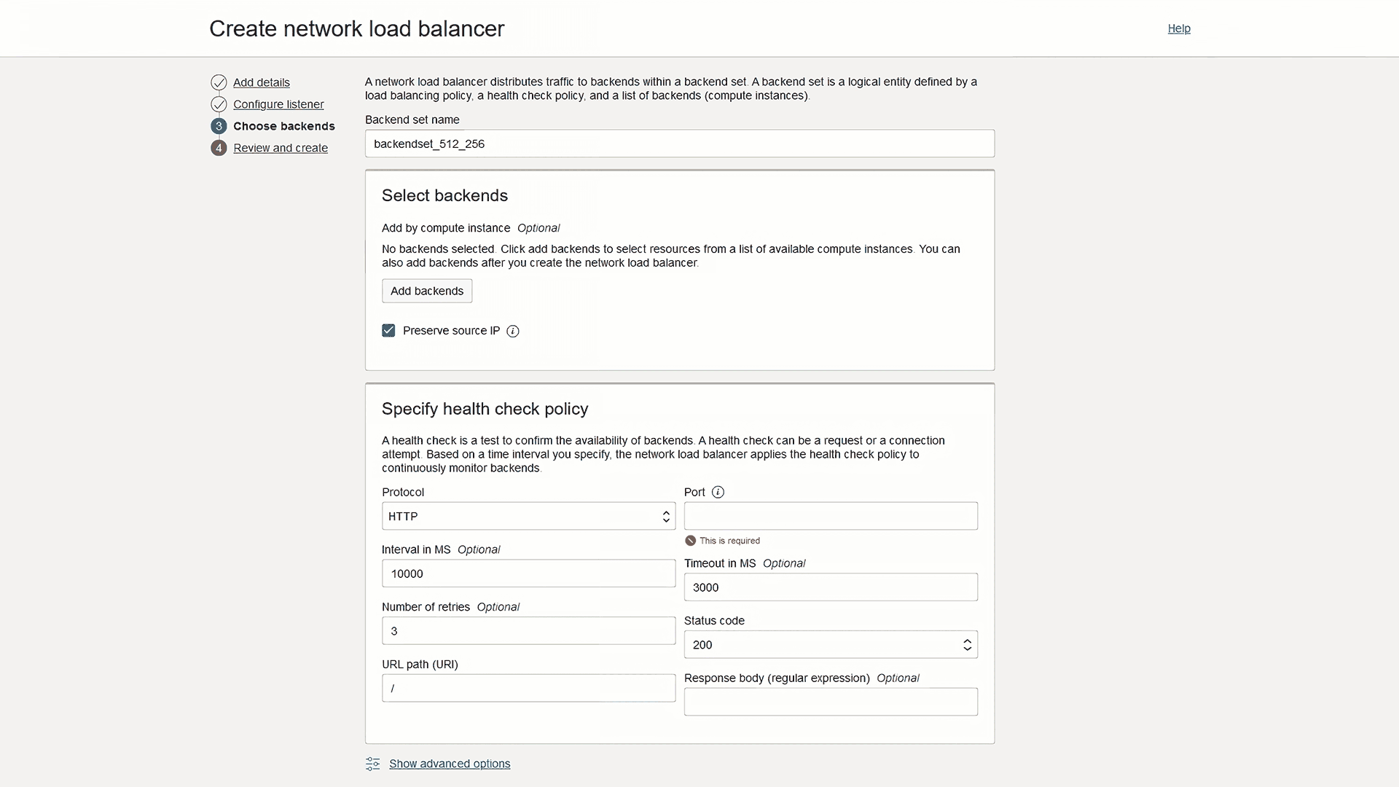The image size is (1399, 787).
Task: Click the checkmark icon beside Add details
Action: (x=219, y=82)
